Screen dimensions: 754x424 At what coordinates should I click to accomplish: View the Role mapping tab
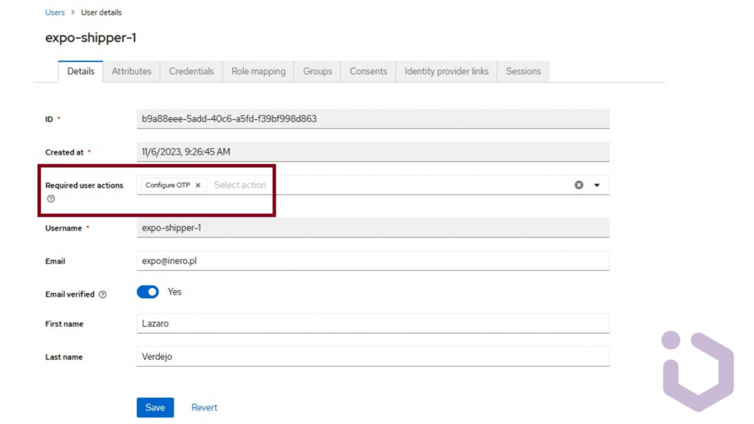258,71
